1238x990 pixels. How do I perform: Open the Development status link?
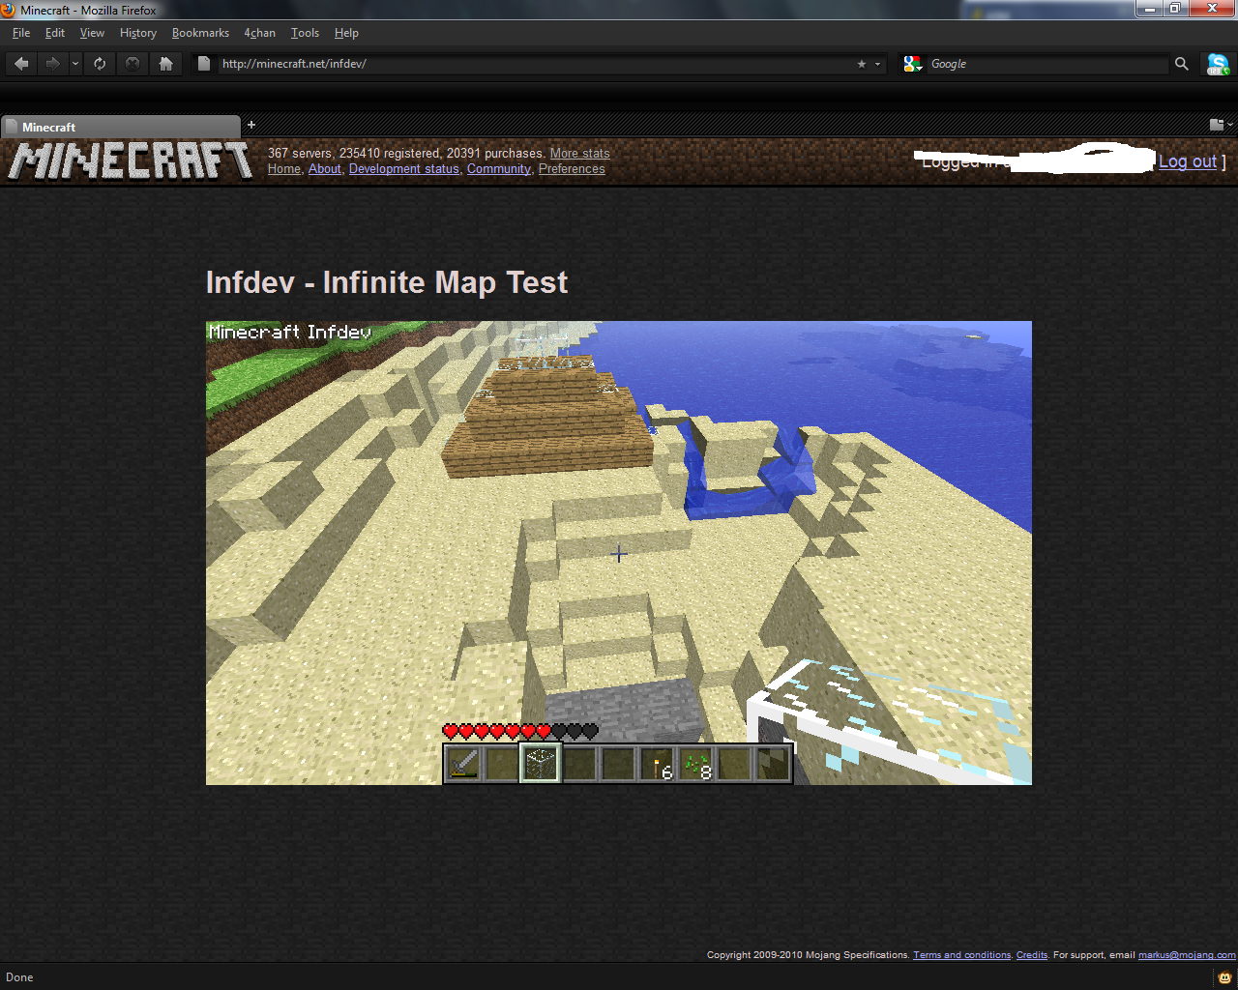[403, 169]
